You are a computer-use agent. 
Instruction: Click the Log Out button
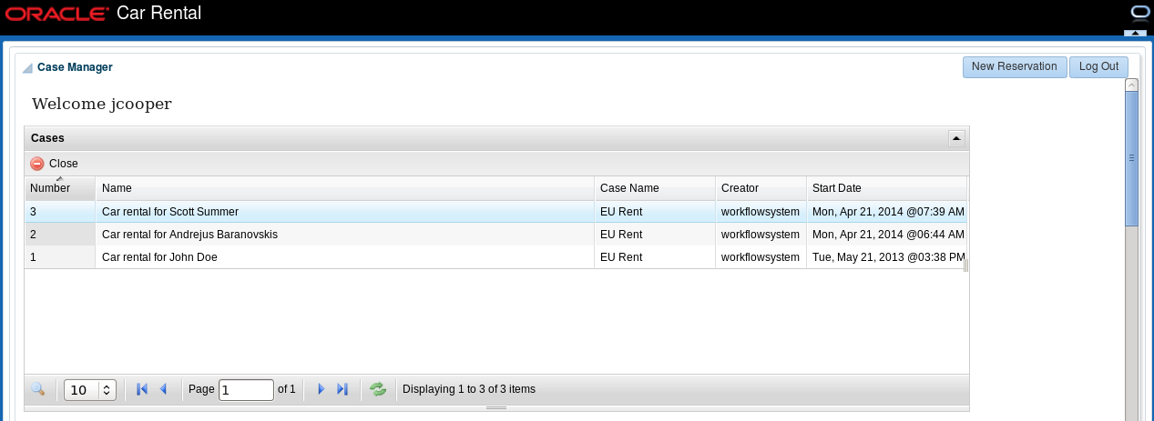click(1098, 67)
